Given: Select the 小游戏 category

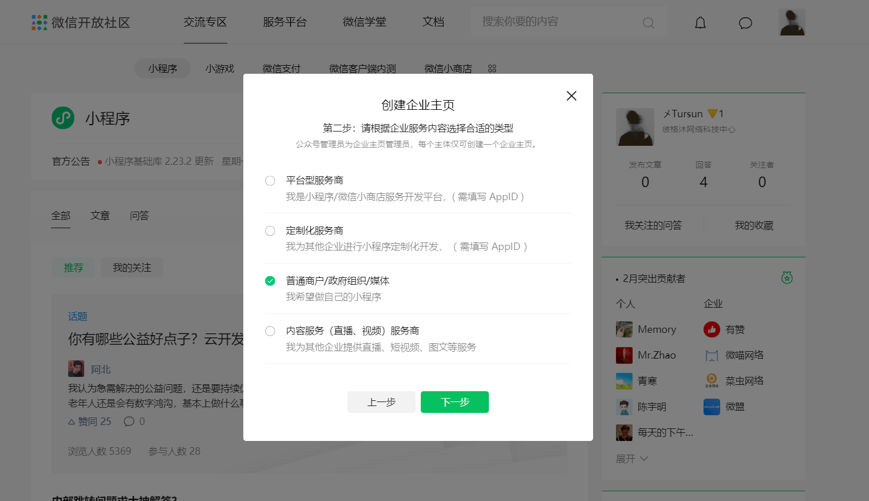Looking at the screenshot, I should click(x=220, y=69).
